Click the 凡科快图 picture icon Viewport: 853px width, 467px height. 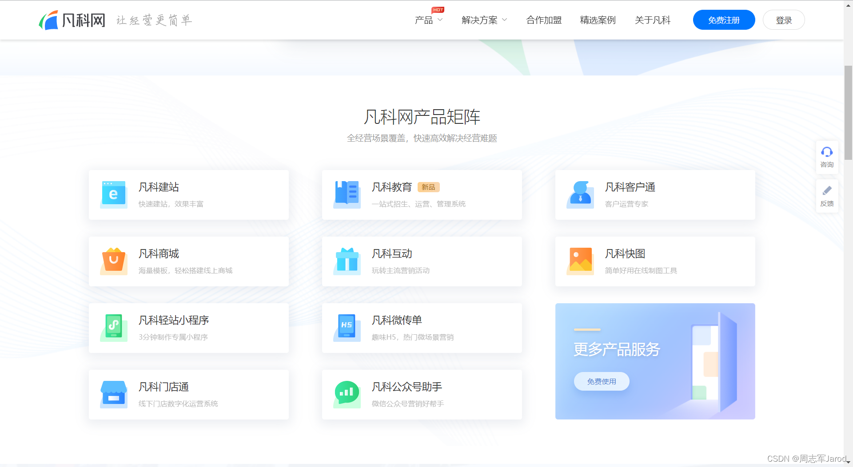580,261
